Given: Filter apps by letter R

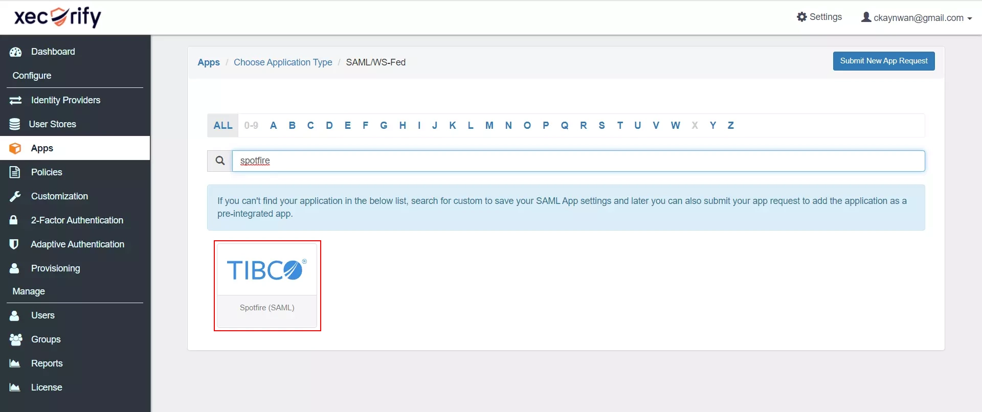Looking at the screenshot, I should (x=583, y=126).
